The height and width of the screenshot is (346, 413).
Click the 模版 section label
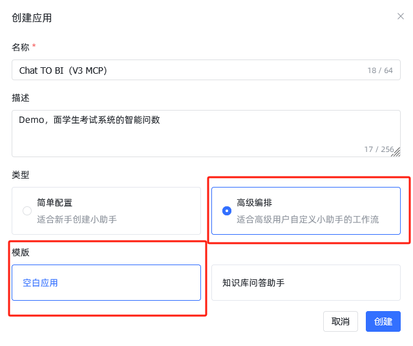pos(21,252)
